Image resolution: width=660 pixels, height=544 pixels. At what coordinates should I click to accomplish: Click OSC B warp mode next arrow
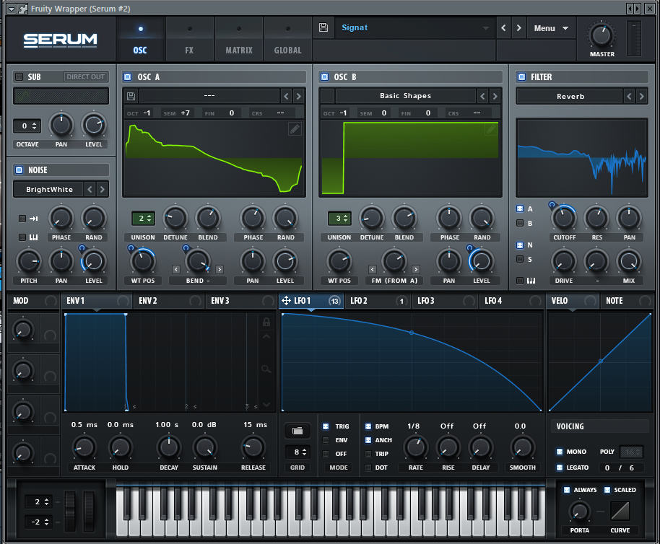pyautogui.click(x=416, y=270)
